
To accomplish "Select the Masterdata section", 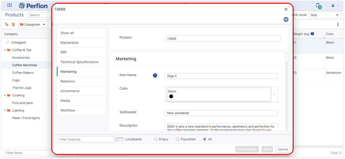I will click(81, 43).
